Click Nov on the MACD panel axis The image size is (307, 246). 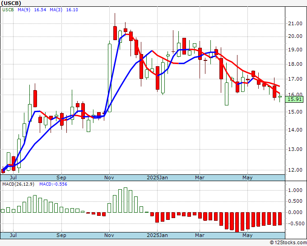[x=109, y=235]
